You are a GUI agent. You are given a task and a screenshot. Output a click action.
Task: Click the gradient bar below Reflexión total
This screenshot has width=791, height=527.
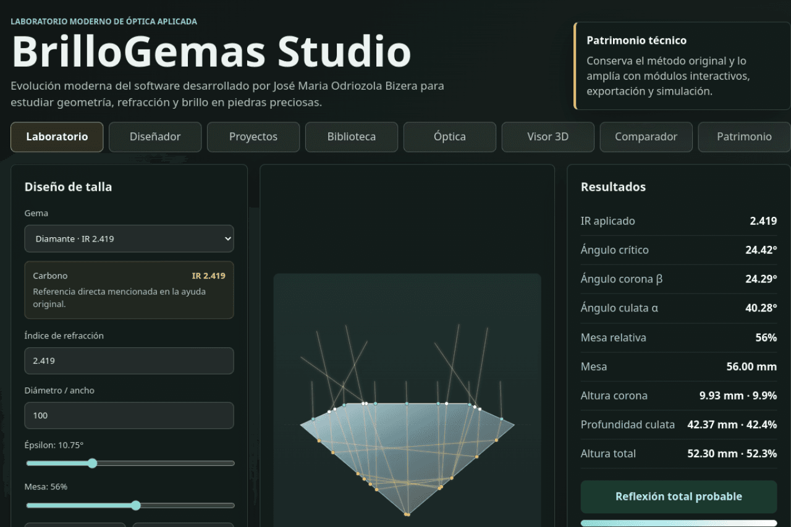pos(679,523)
